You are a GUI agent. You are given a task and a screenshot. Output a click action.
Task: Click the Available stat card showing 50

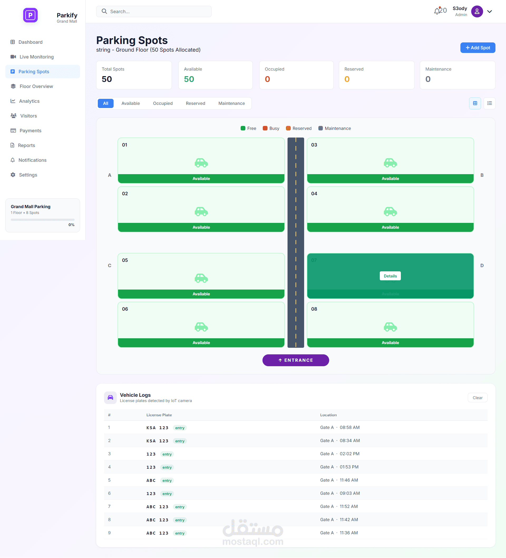pyautogui.click(x=215, y=75)
